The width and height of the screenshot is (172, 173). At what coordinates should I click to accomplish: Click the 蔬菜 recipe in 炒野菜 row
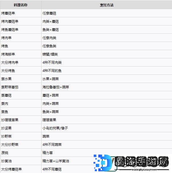(x=46, y=136)
